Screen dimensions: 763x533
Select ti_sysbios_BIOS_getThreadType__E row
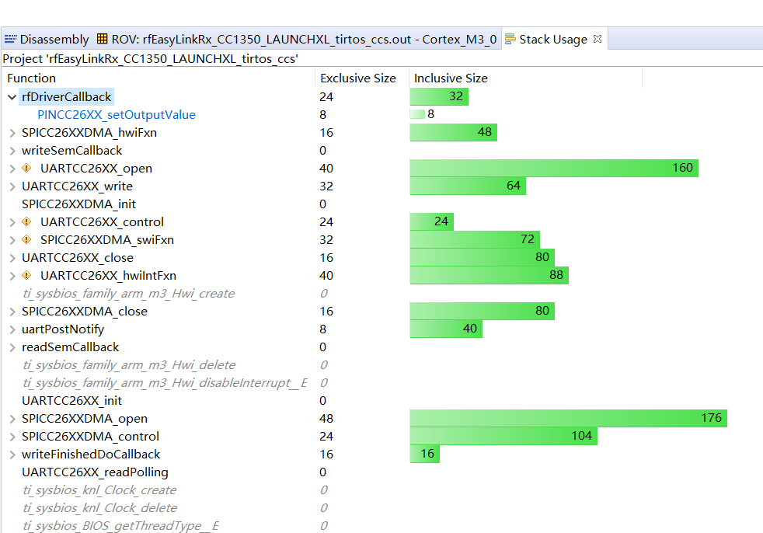120,526
